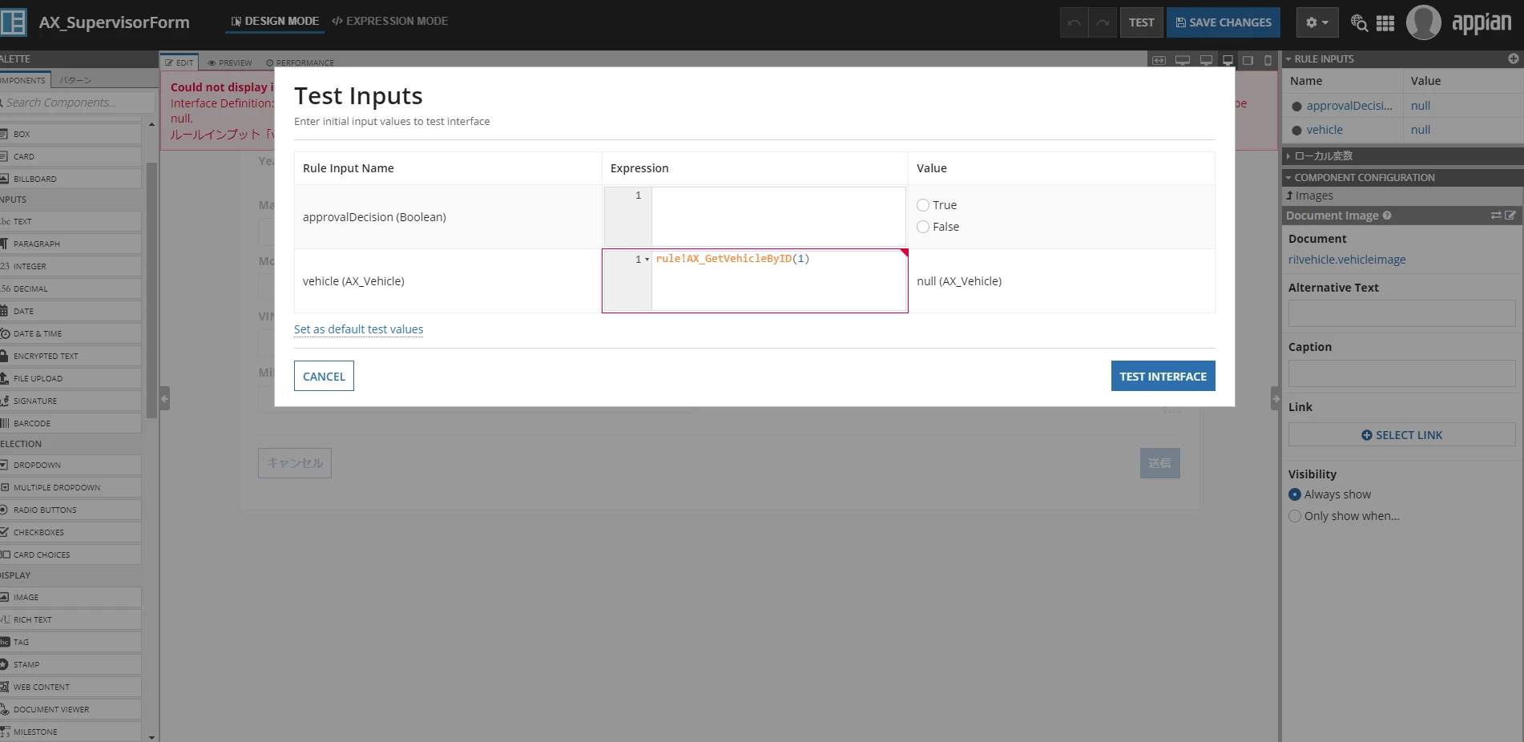Open the globe search icon
1524x742 pixels.
click(x=1359, y=23)
